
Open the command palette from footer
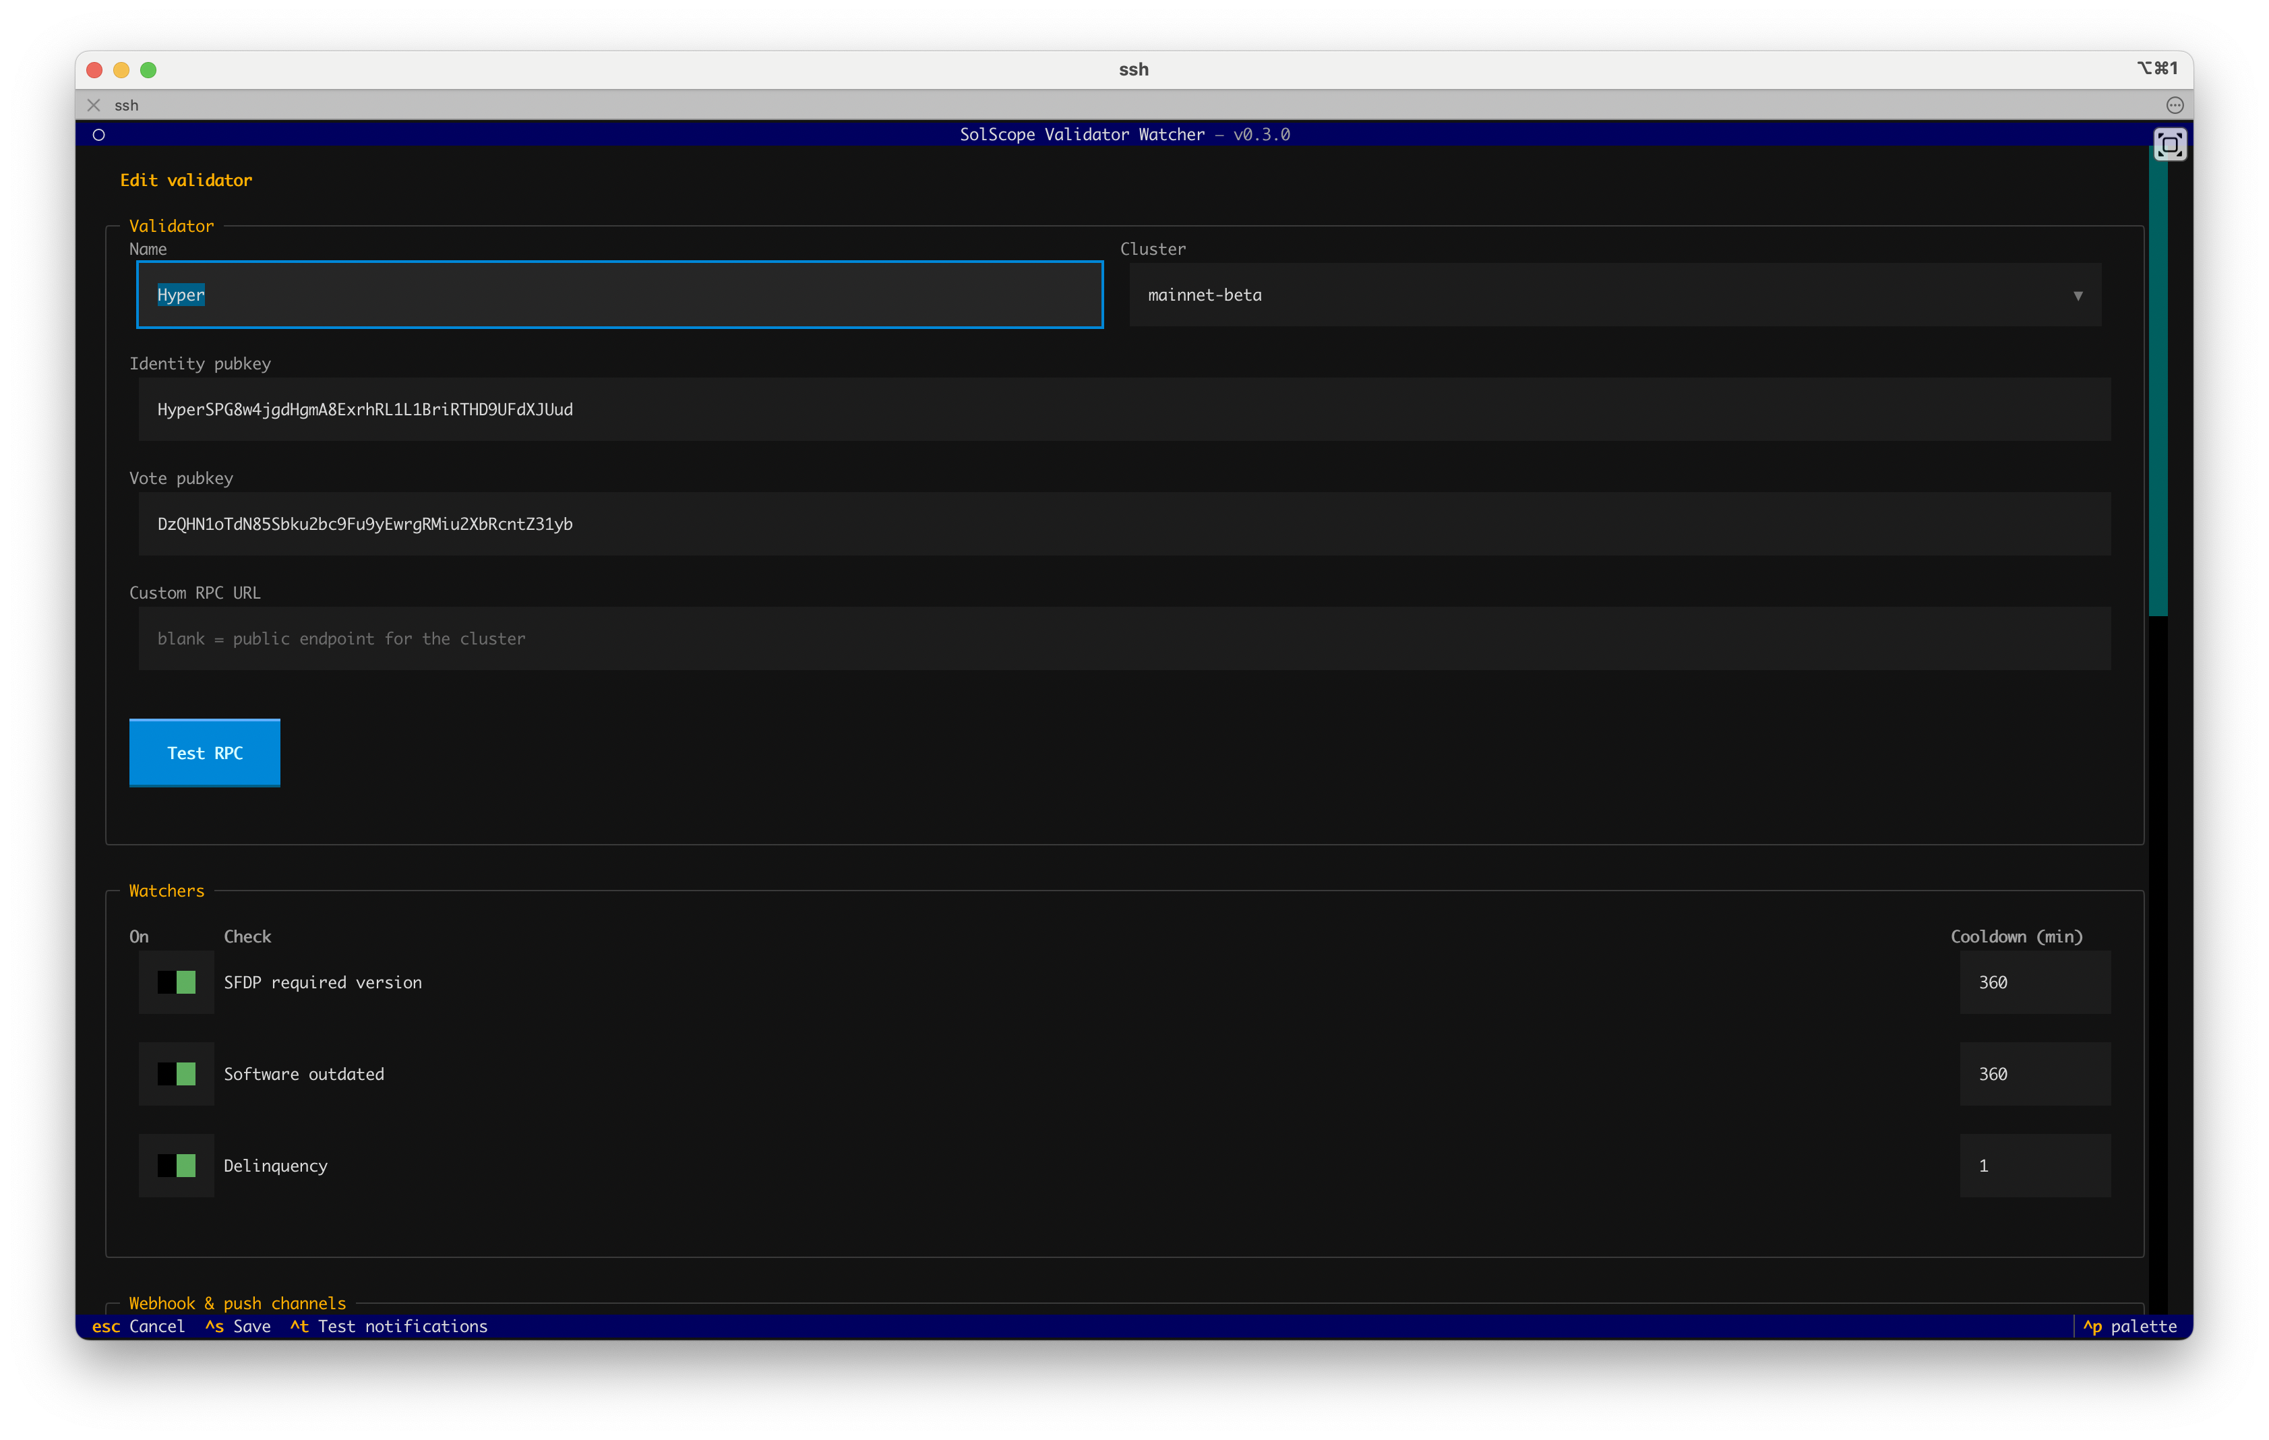point(2129,1326)
